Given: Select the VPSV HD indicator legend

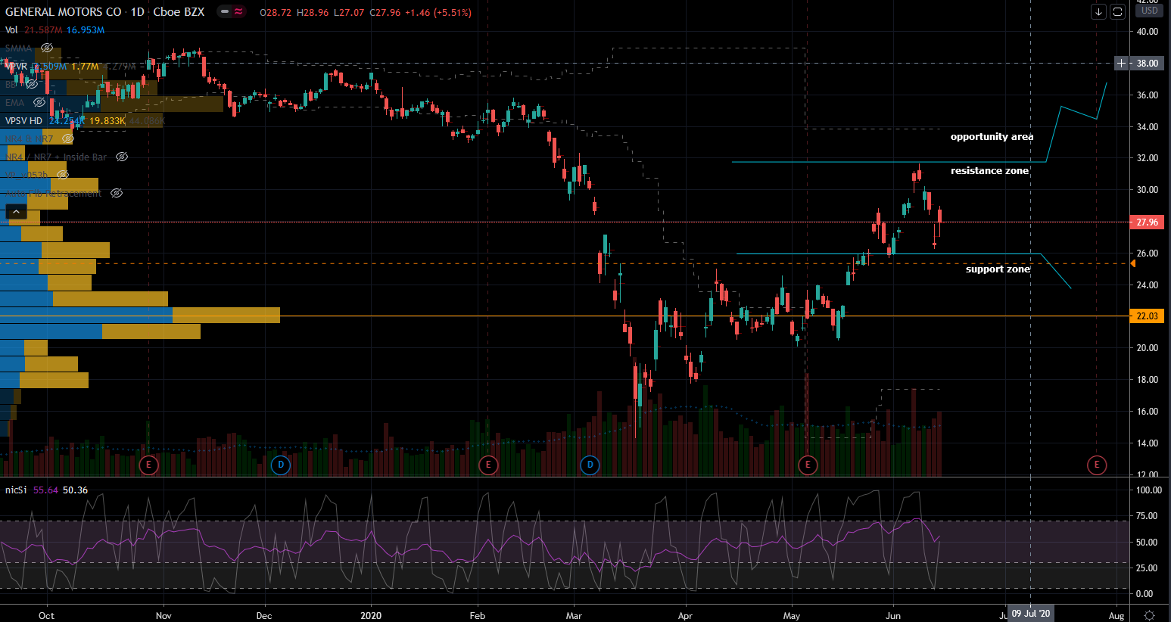Looking at the screenshot, I should pyautogui.click(x=23, y=121).
